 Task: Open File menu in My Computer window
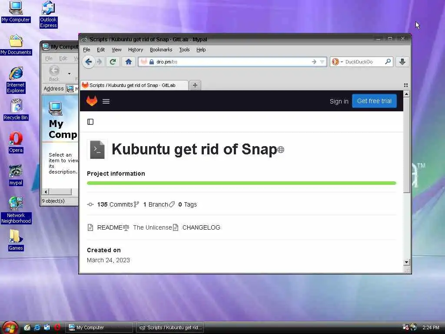click(49, 58)
